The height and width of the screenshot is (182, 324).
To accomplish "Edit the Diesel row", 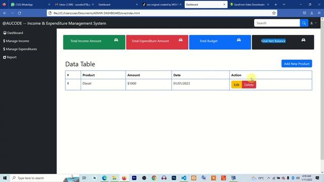I will point(236,85).
